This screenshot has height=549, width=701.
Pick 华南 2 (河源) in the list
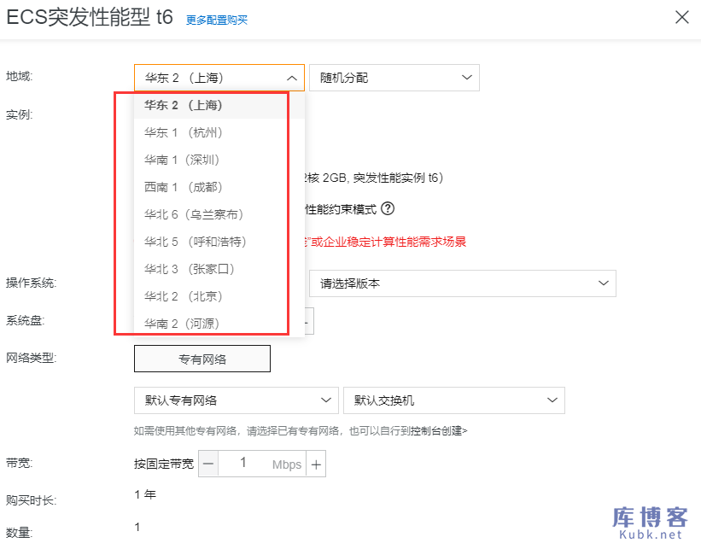click(219, 324)
